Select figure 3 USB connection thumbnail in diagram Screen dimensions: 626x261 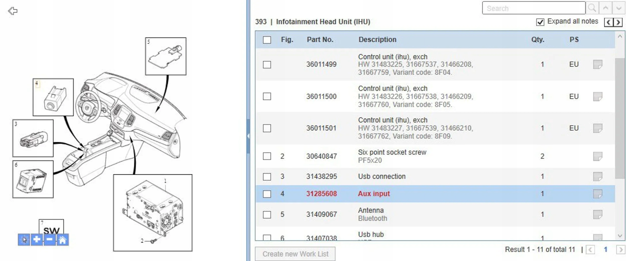pyautogui.click(x=33, y=138)
